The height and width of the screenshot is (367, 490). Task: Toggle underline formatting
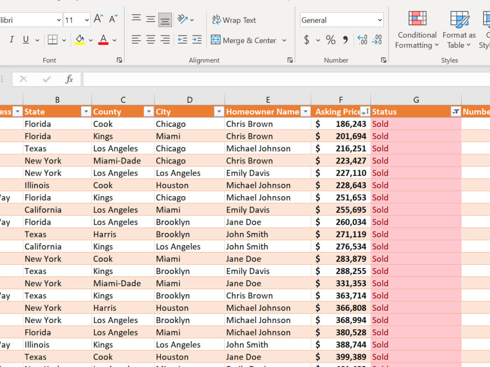click(26, 40)
